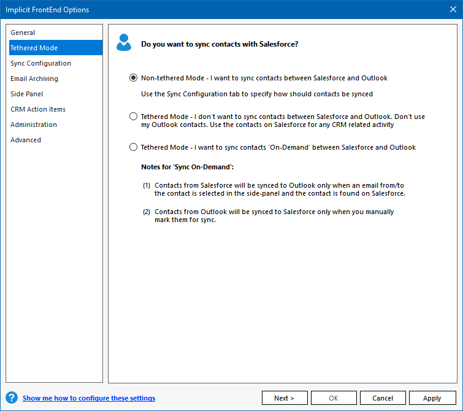Click the blue help question mark icon
Image resolution: width=463 pixels, height=411 pixels.
(12, 398)
